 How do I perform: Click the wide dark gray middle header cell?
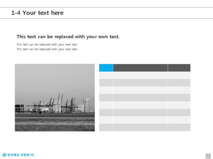[140, 68]
